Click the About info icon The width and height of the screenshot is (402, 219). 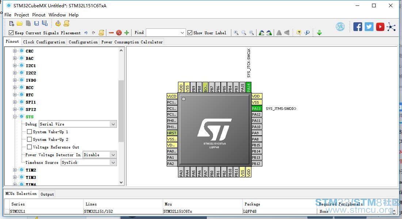(307, 33)
